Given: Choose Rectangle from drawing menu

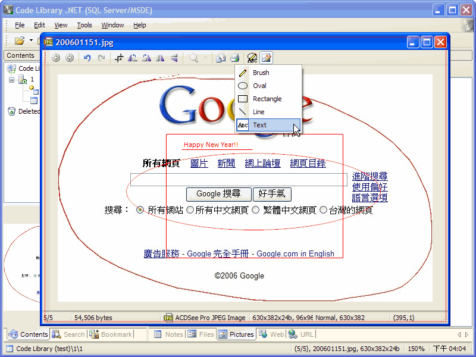Looking at the screenshot, I should pyautogui.click(x=268, y=99).
